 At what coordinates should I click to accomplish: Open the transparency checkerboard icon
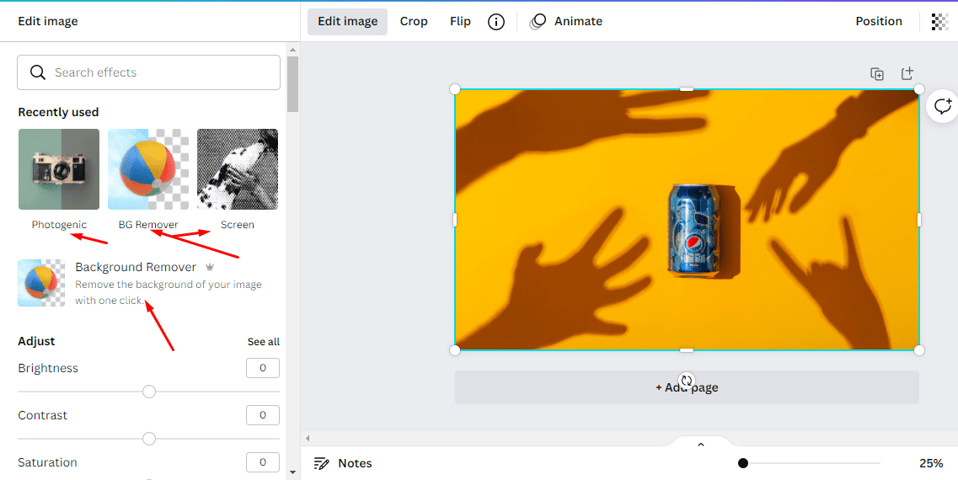click(x=939, y=22)
